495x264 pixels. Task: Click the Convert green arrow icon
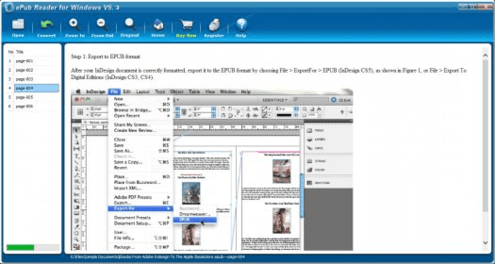(x=47, y=25)
